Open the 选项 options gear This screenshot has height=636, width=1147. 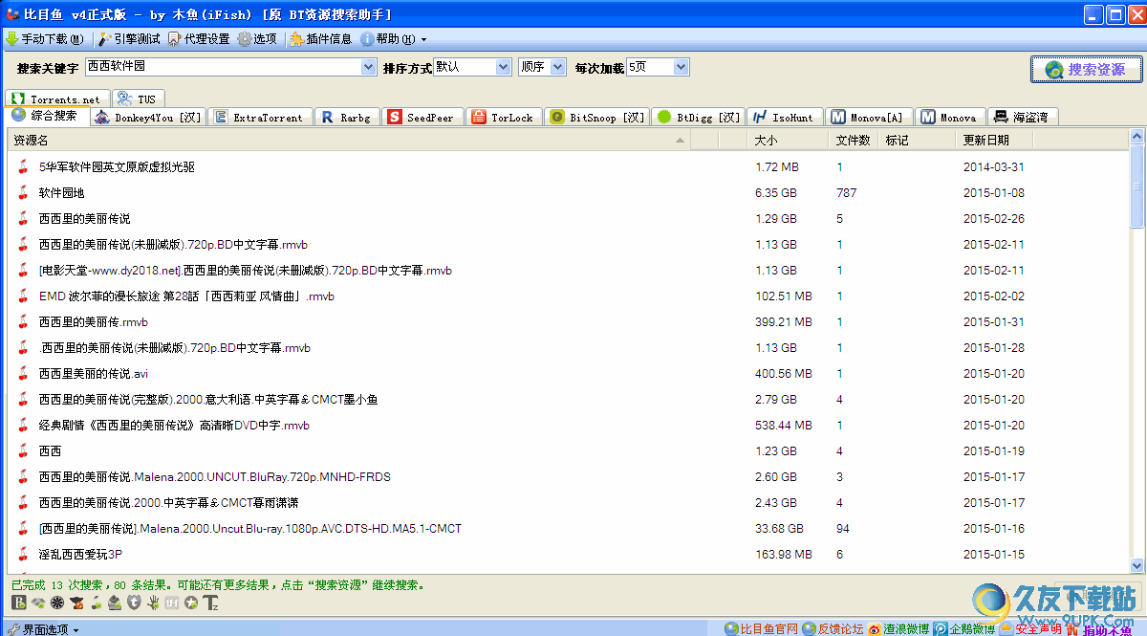pyautogui.click(x=257, y=39)
